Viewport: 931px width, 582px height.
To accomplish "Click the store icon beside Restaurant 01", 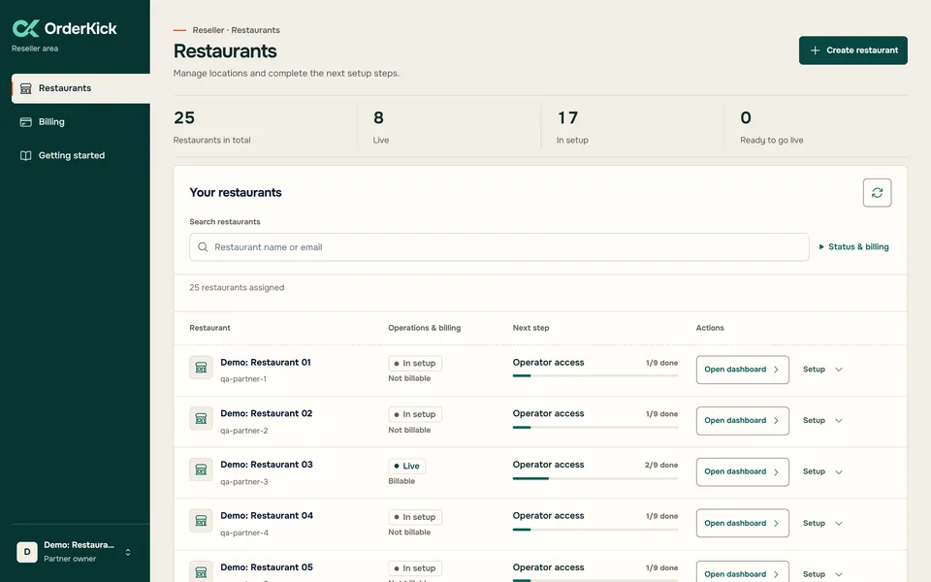I will point(201,367).
